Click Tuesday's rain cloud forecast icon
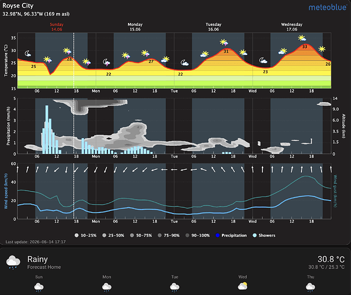The width and height of the screenshot is (351, 295). tap(175, 287)
